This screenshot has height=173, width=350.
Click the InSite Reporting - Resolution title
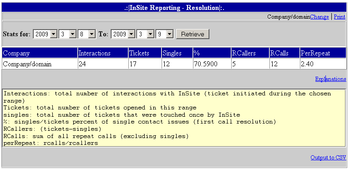(x=174, y=8)
